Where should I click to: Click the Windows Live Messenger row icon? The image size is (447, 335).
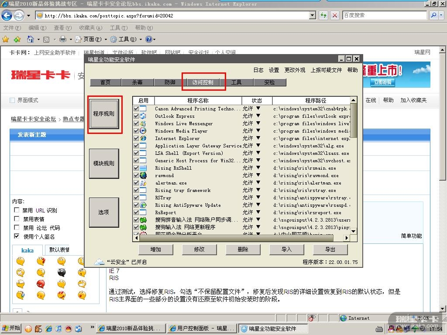pyautogui.click(x=143, y=123)
